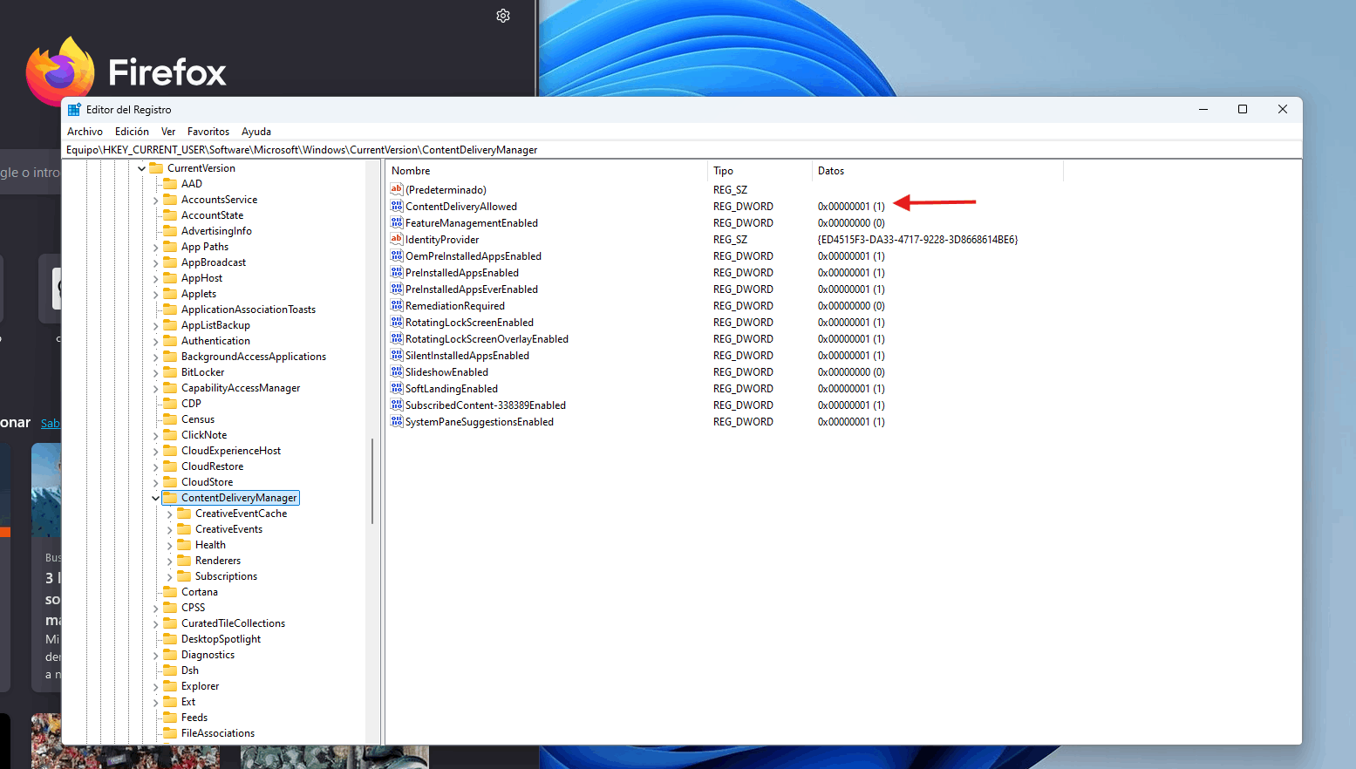Click the IdentityProvider GUID data cell
This screenshot has height=769, width=1356.
pyautogui.click(x=917, y=239)
